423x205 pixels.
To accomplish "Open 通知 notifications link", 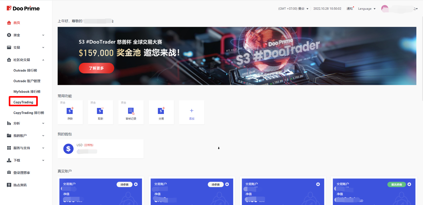I will click(x=350, y=9).
